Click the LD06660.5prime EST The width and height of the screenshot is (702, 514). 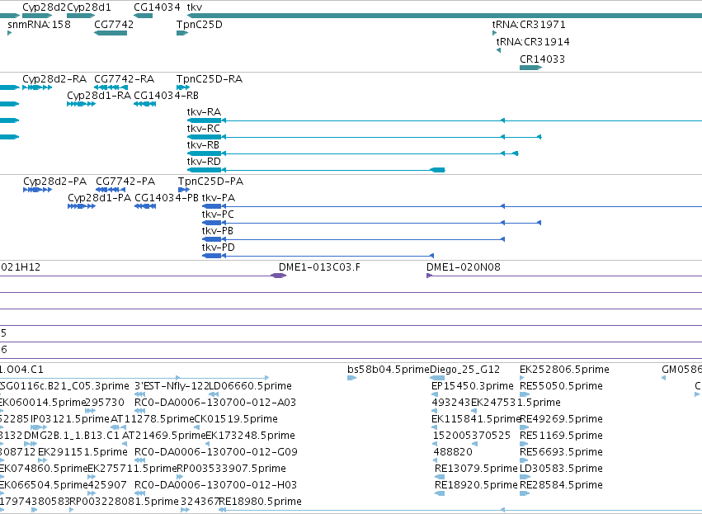point(214,394)
